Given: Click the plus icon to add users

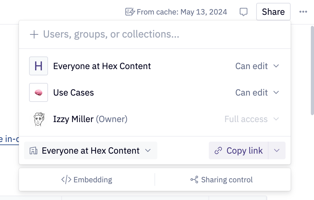Looking at the screenshot, I should 33,34.
